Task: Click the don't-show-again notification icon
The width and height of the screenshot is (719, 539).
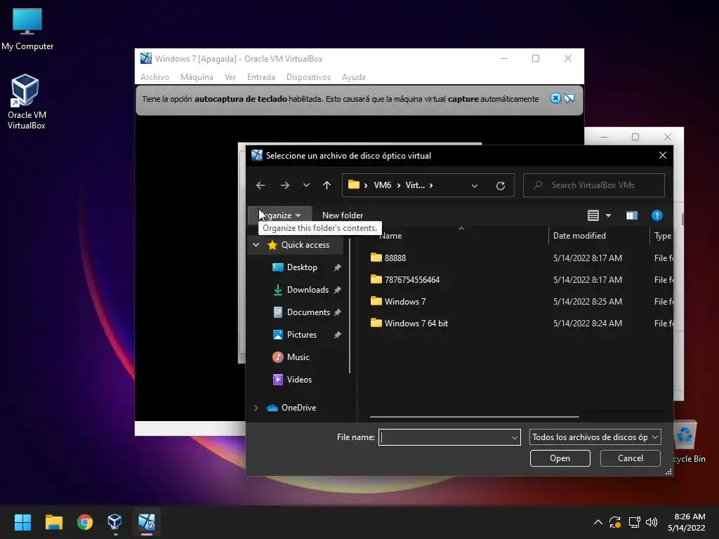Action: (x=569, y=98)
